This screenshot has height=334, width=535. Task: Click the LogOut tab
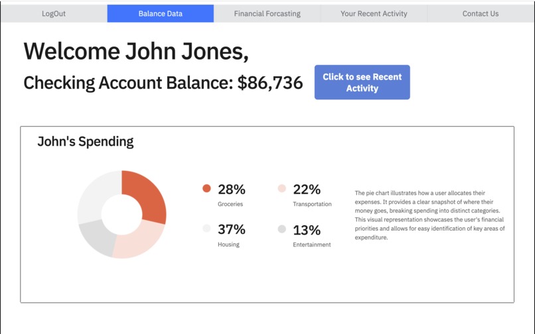pyautogui.click(x=54, y=14)
